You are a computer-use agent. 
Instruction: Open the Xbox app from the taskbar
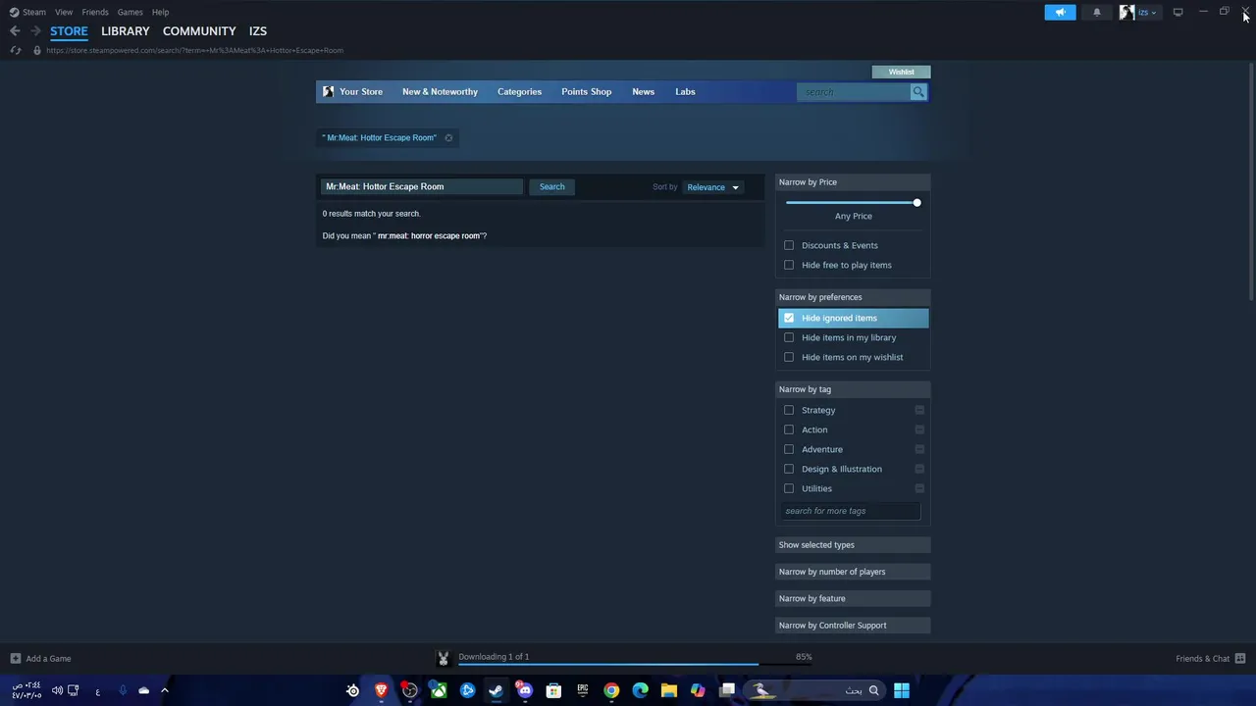pos(439,690)
